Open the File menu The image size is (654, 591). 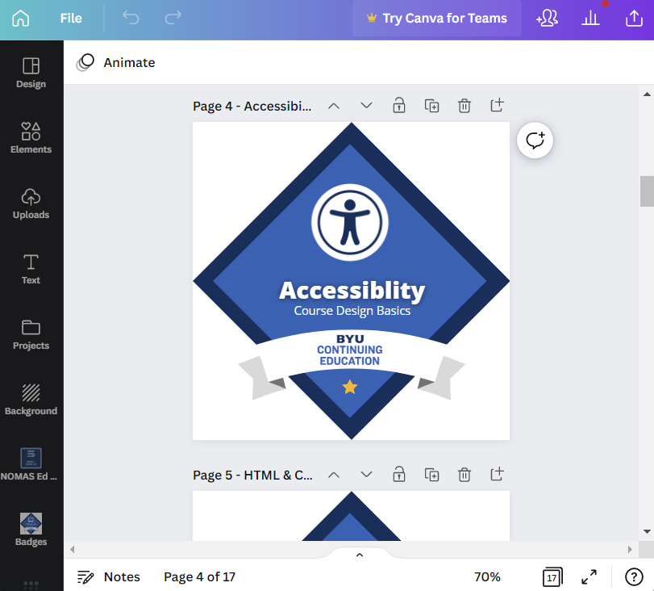[x=71, y=18]
